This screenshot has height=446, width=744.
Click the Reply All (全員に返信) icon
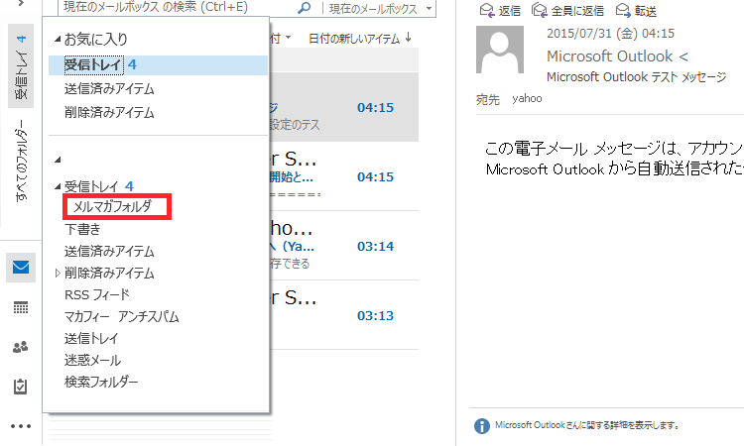[x=540, y=11]
